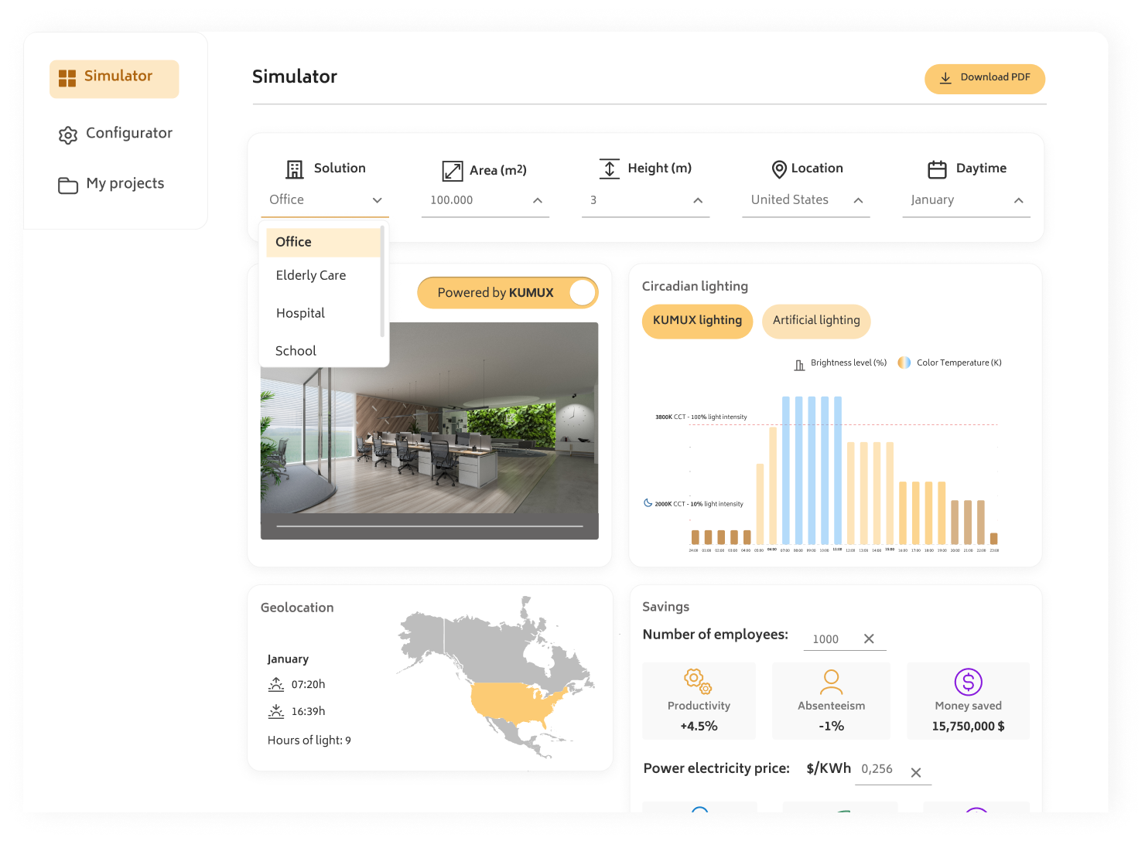Click Hours of light: 9 text
Image resolution: width=1145 pixels, height=841 pixels.
pyautogui.click(x=309, y=741)
